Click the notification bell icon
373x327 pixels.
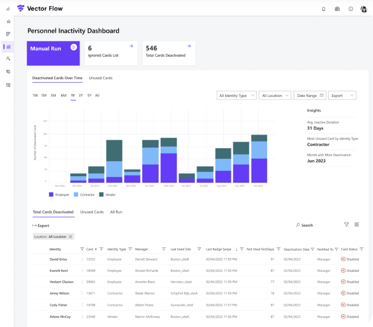(324, 9)
